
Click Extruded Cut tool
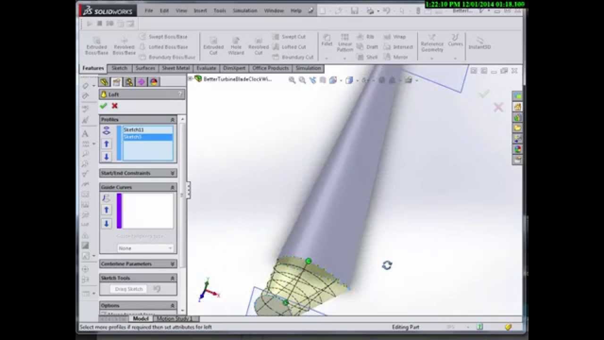(x=213, y=46)
